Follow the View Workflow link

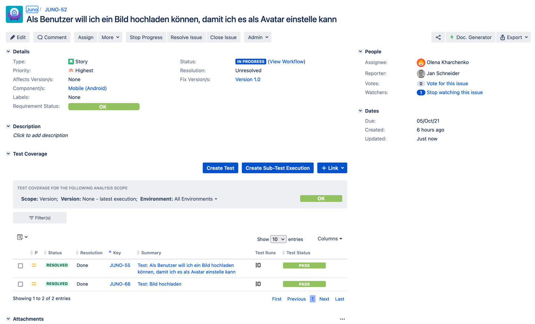(286, 61)
